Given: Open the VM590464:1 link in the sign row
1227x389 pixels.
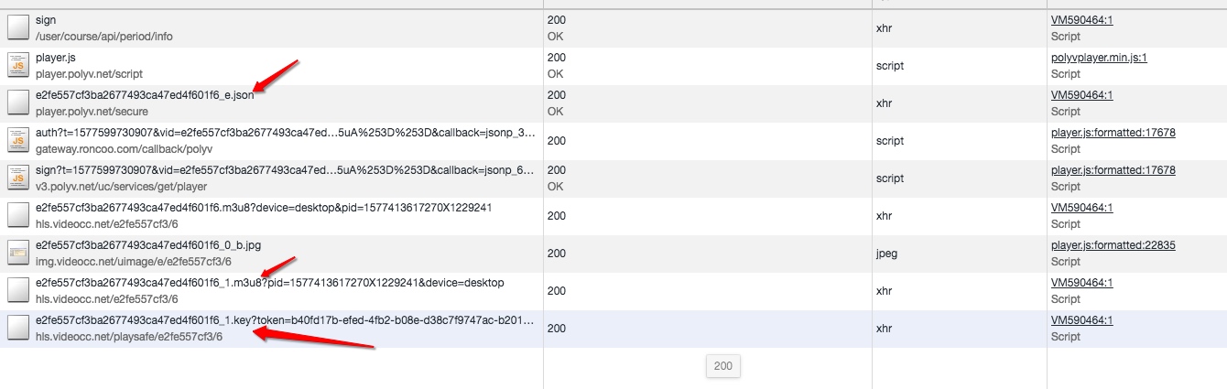Looking at the screenshot, I should (x=1081, y=20).
